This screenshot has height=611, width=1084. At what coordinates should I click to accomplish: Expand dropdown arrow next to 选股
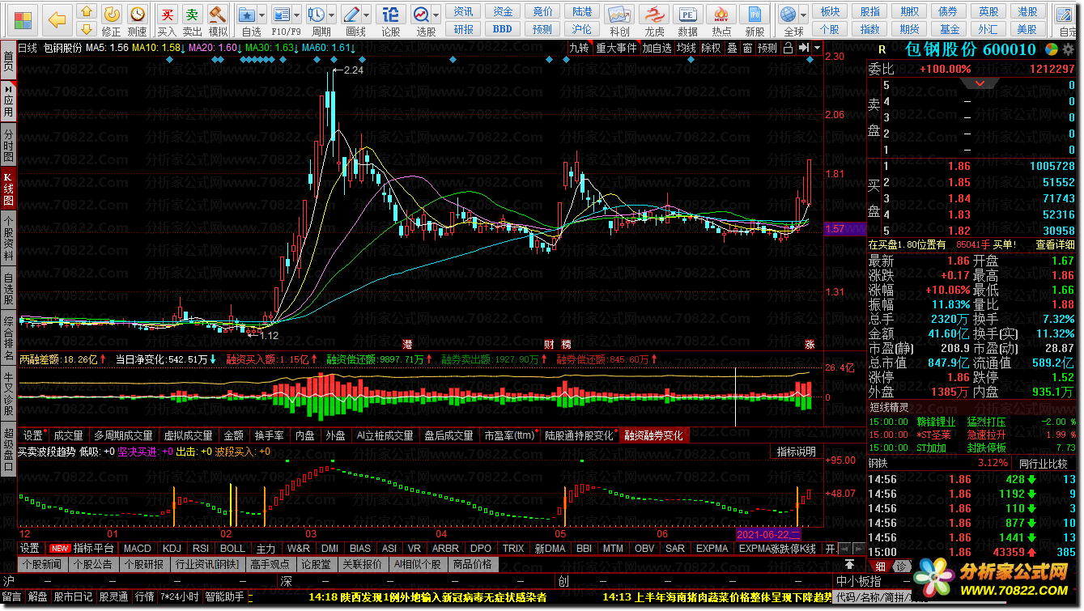(436, 15)
